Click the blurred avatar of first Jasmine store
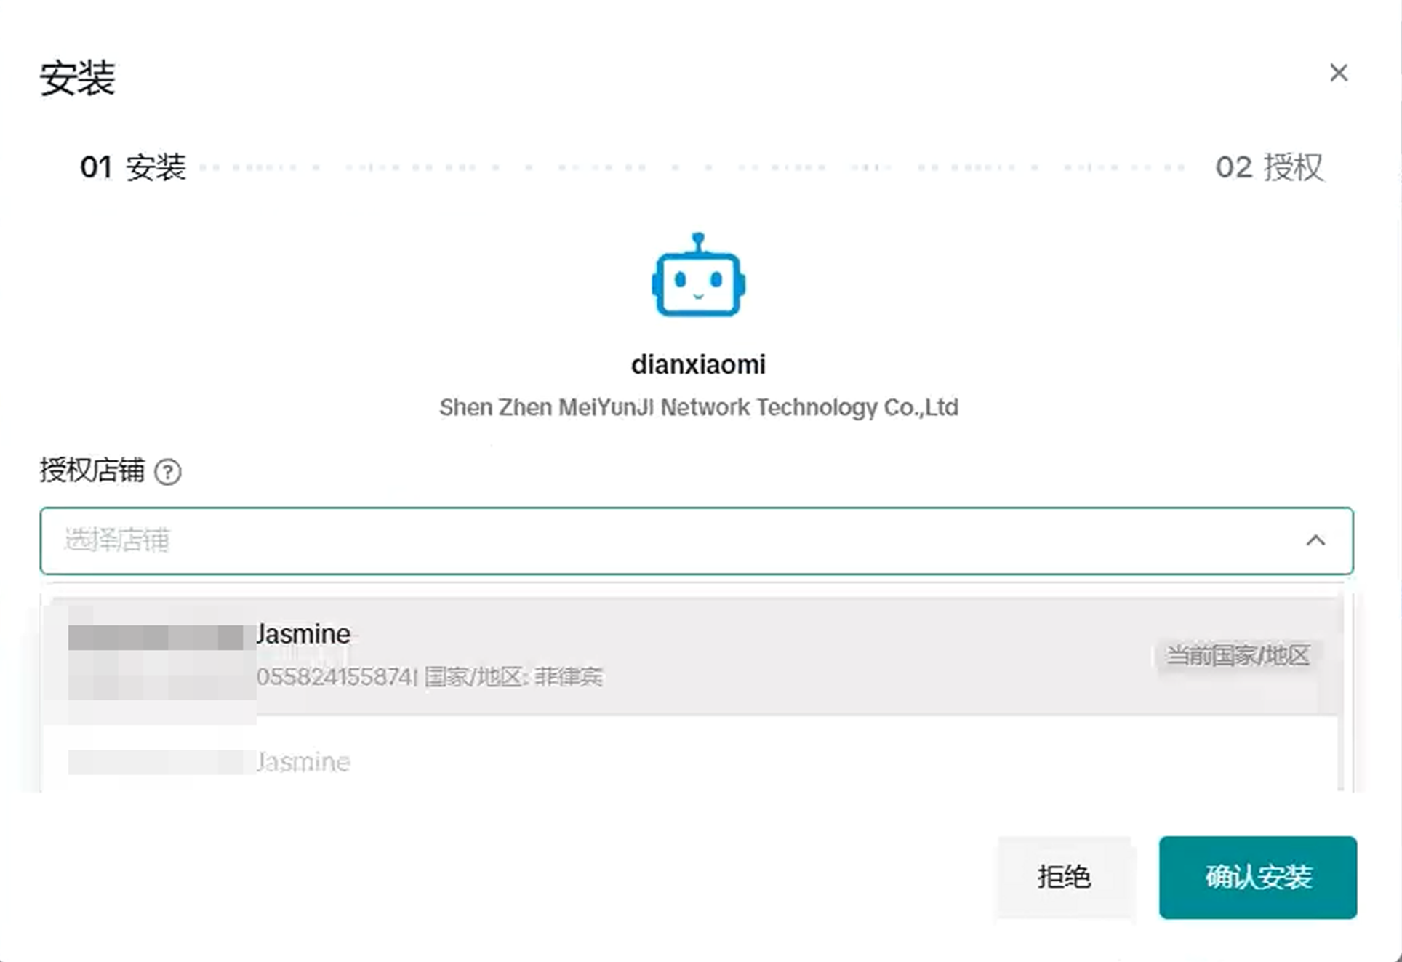 161,662
